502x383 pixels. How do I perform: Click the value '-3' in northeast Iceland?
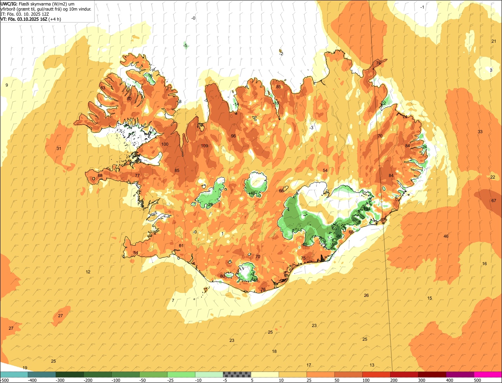[x=311, y=128]
